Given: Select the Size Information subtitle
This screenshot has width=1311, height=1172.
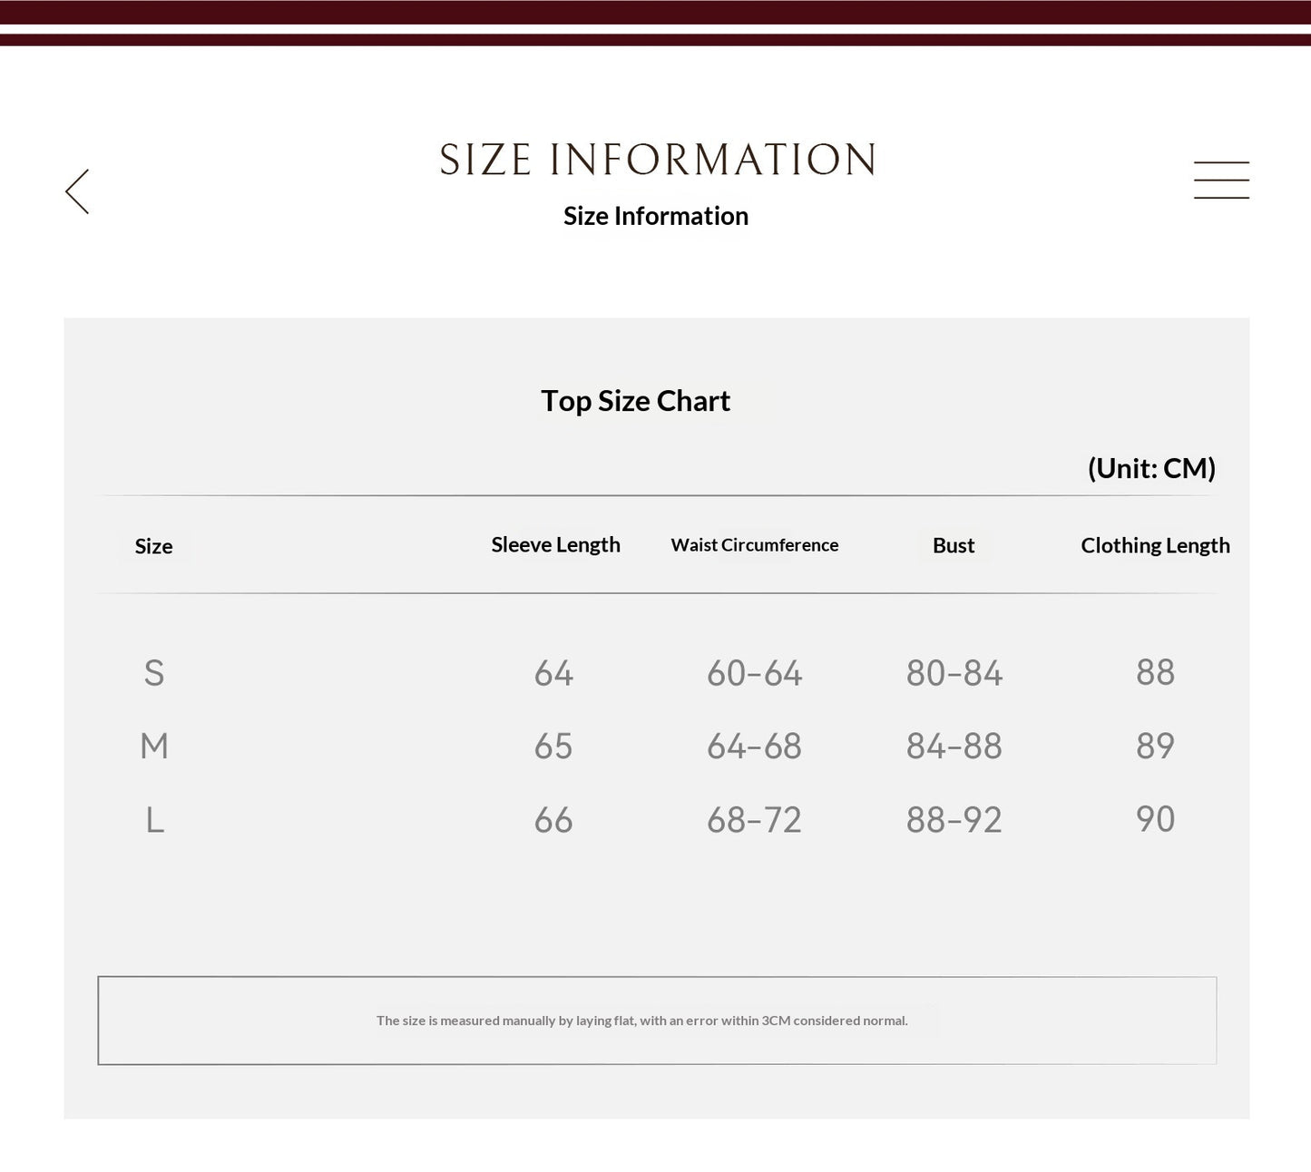Looking at the screenshot, I should point(656,216).
